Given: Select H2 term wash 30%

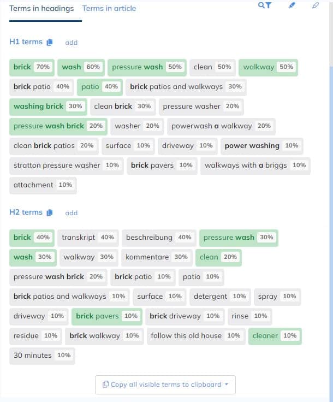Looking at the screenshot, I should point(33,258).
